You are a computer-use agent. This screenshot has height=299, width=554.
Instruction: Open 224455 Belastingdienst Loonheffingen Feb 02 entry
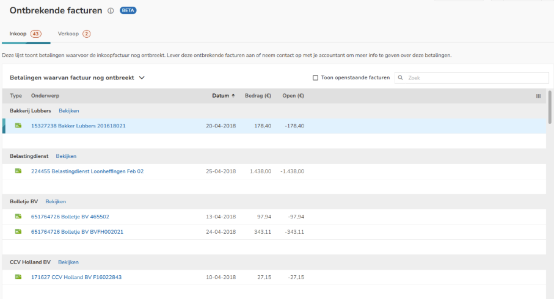(87, 171)
